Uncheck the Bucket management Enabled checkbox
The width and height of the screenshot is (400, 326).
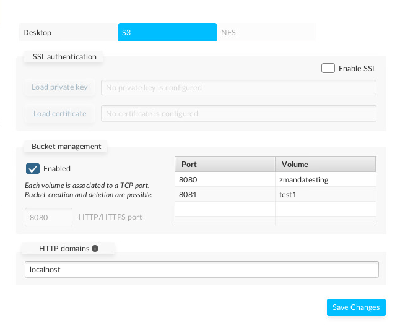tap(33, 168)
